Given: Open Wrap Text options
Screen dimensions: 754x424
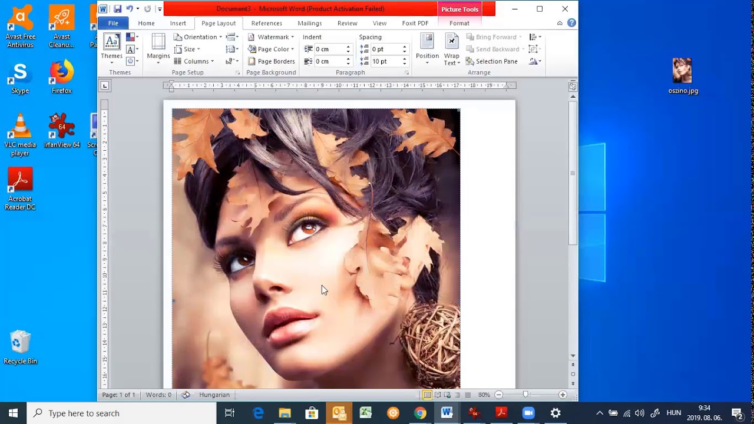Looking at the screenshot, I should pos(452,49).
